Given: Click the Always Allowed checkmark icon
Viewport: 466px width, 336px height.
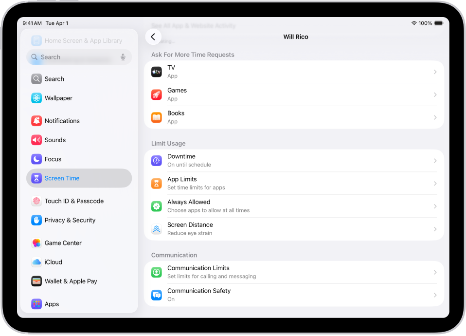Looking at the screenshot, I should [156, 206].
